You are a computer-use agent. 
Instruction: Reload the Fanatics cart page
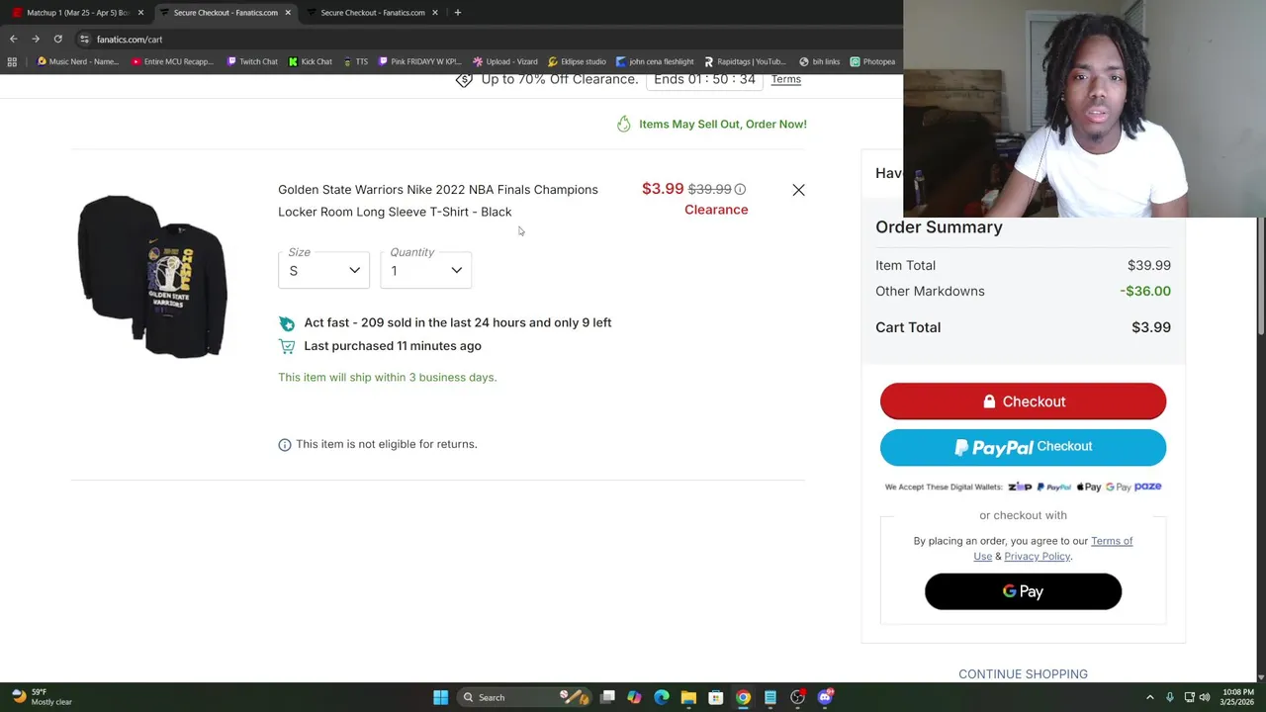click(x=57, y=39)
